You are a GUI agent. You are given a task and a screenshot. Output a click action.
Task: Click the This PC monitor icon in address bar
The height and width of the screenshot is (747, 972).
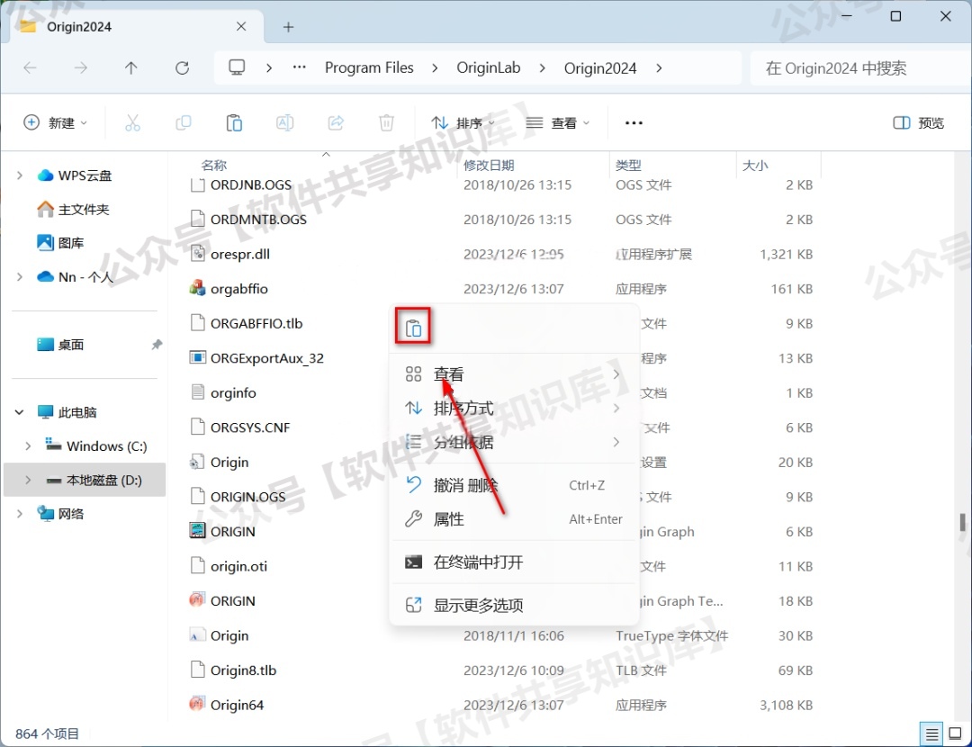237,67
